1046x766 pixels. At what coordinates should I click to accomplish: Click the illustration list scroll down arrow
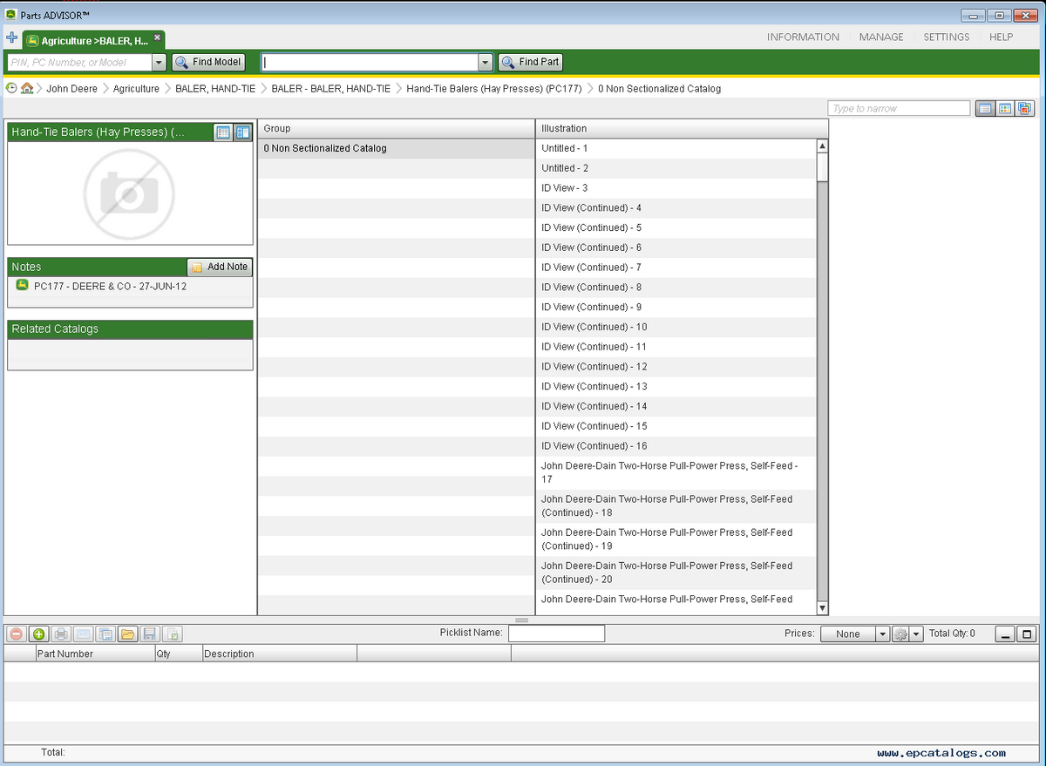coord(822,608)
